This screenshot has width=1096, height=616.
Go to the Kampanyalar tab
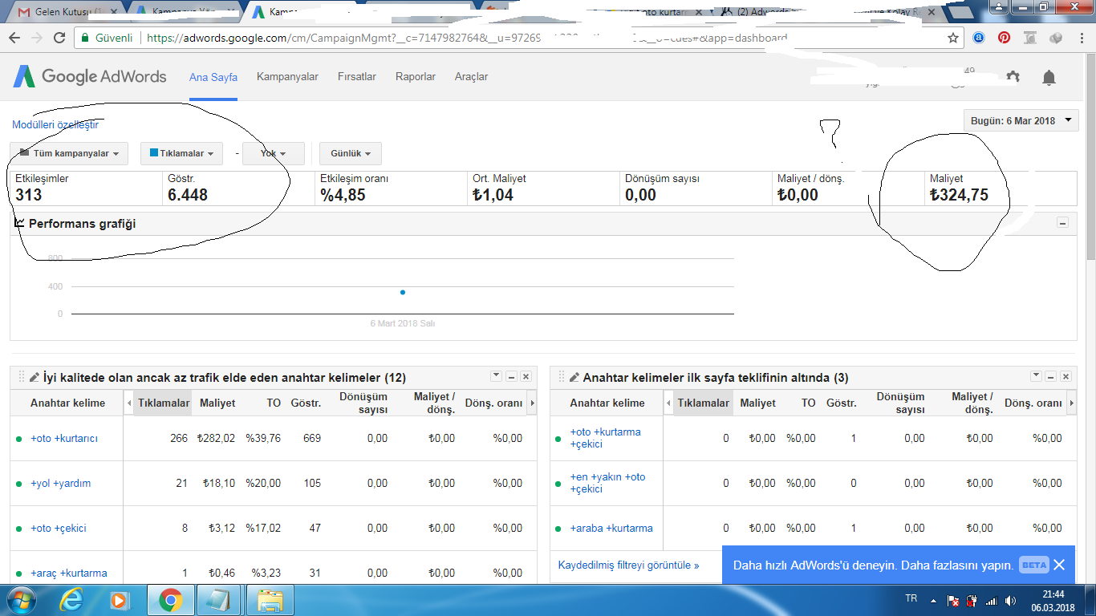point(287,77)
